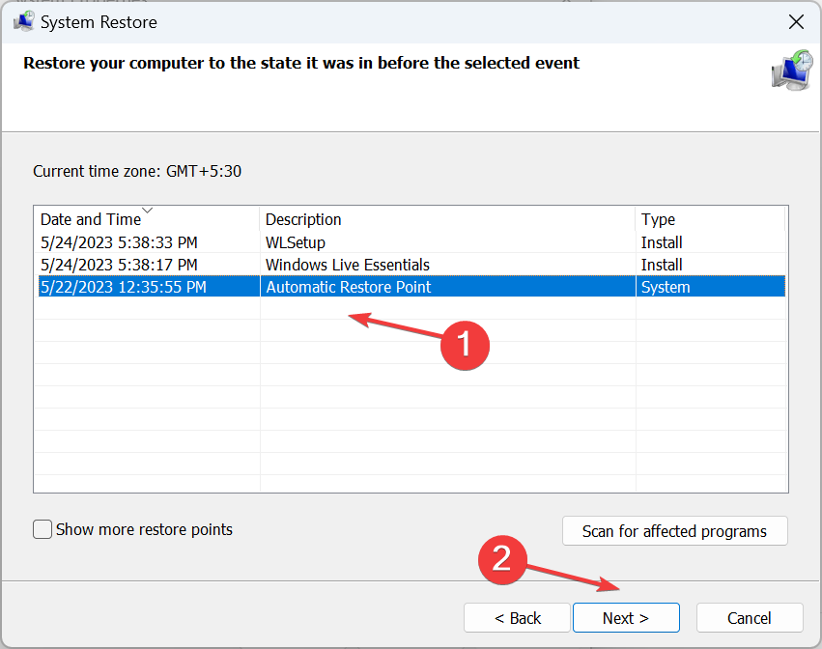Click the restore computer clock icon
Viewport: 822px width, 649px height.
792,70
